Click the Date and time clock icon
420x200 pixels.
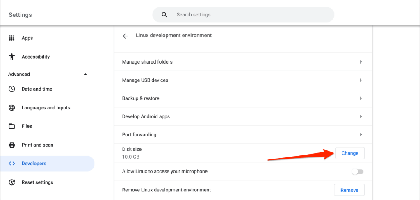[x=12, y=89]
